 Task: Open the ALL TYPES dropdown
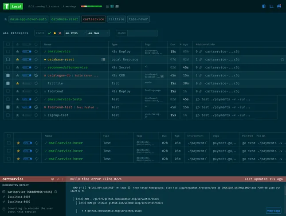point(75,33)
